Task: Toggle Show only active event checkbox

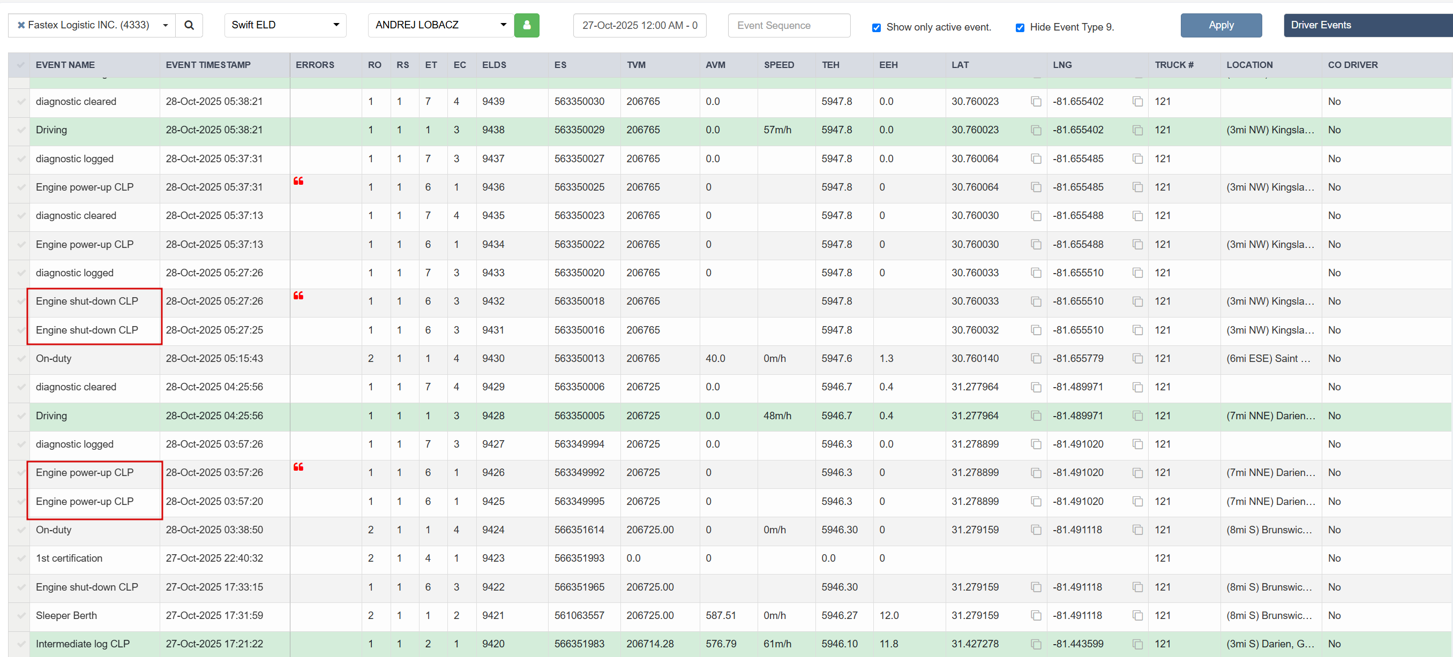Action: pyautogui.click(x=876, y=28)
